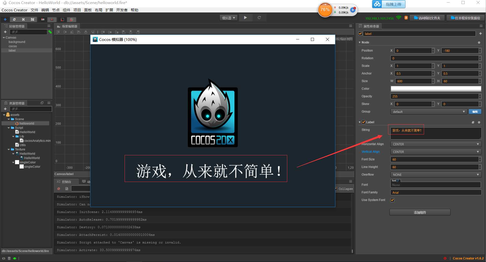Select the Scale transform tool
The height and width of the screenshot is (262, 486).
pyautogui.click(x=23, y=19)
